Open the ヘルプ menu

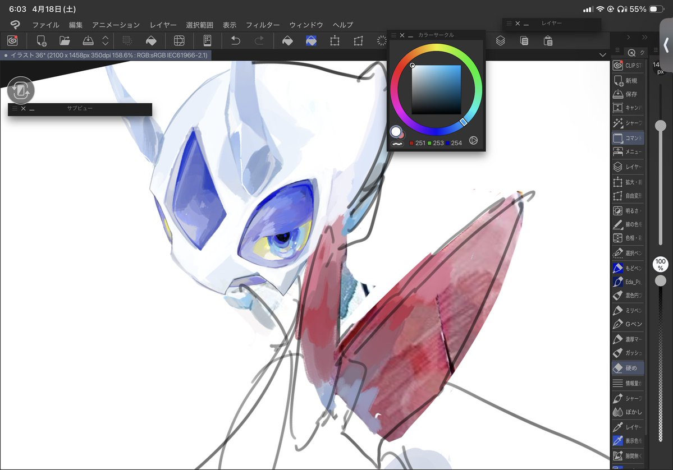click(x=343, y=25)
